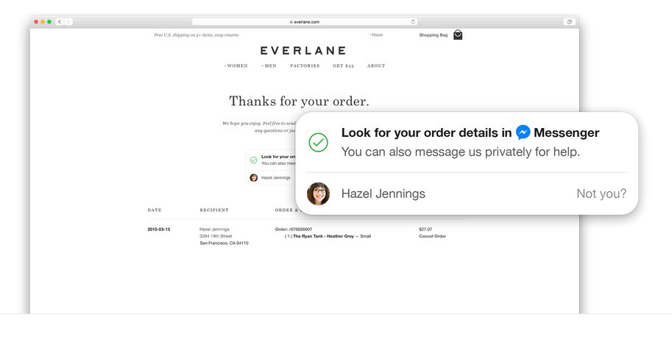Click the order total $27.07
The image size is (672, 354).
point(425,230)
